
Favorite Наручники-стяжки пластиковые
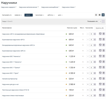click(x=100, y=95)
